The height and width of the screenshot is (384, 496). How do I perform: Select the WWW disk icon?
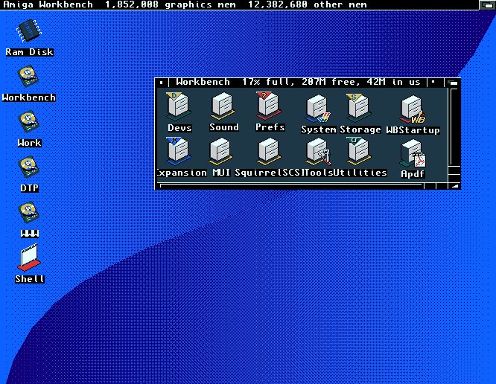[28, 212]
